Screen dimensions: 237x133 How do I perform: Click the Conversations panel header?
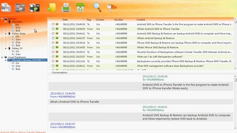(60, 72)
